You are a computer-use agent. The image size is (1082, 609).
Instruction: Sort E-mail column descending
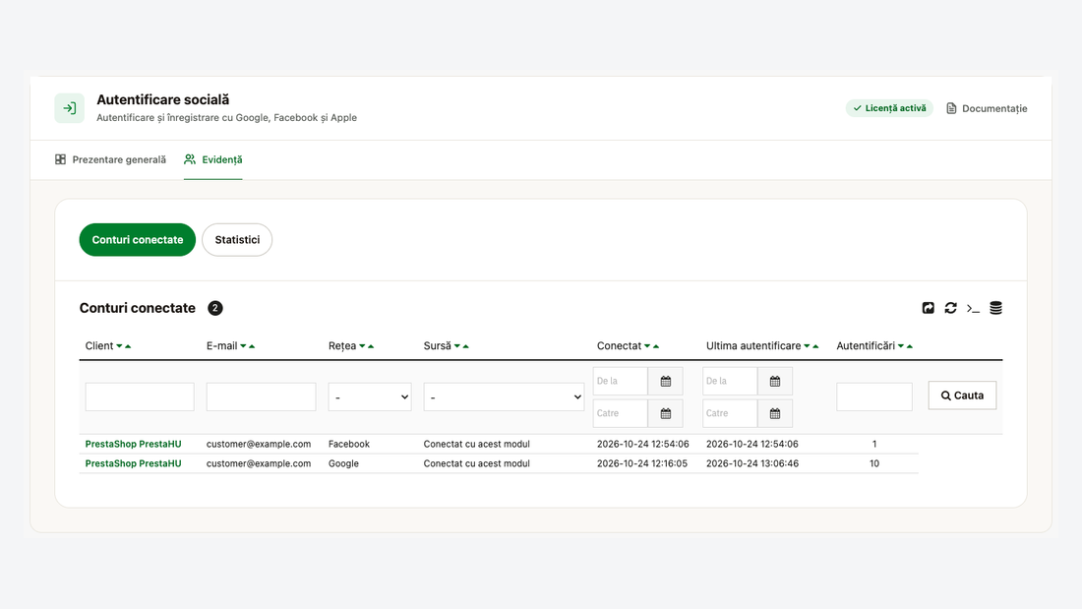[x=243, y=346]
